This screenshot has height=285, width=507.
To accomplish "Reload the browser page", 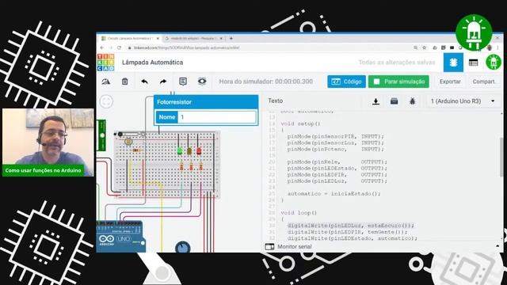I will click(119, 47).
